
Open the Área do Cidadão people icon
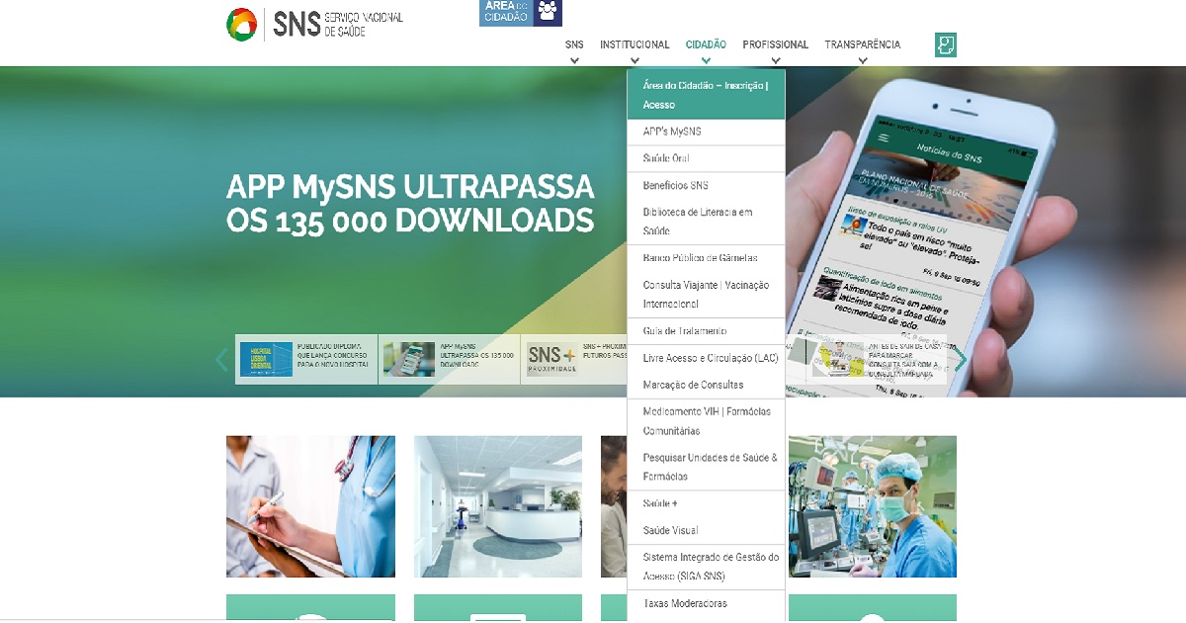548,13
